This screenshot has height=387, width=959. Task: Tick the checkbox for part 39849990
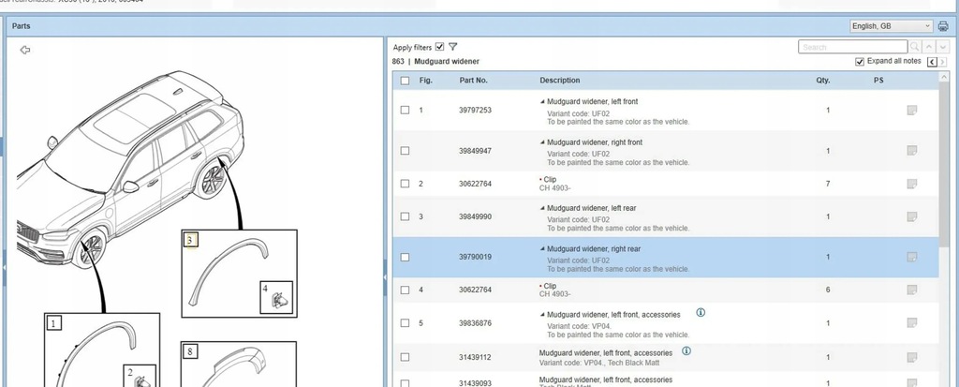pyautogui.click(x=405, y=216)
